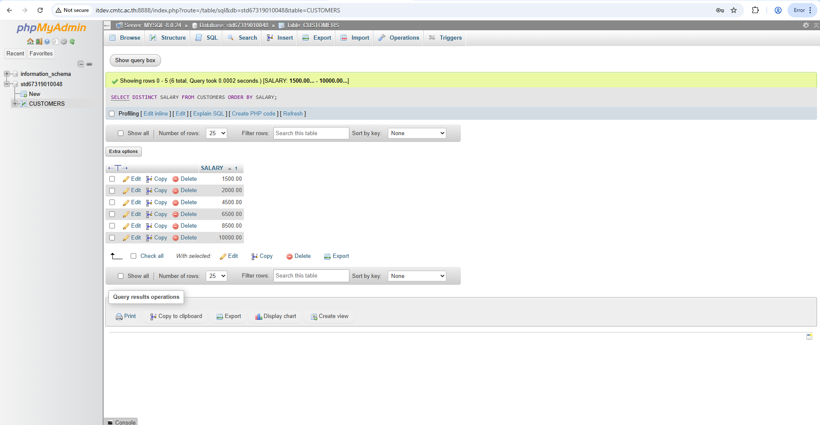The width and height of the screenshot is (820, 425).
Task: Click the edit pencil for 1500.00 row
Action: 126,179
